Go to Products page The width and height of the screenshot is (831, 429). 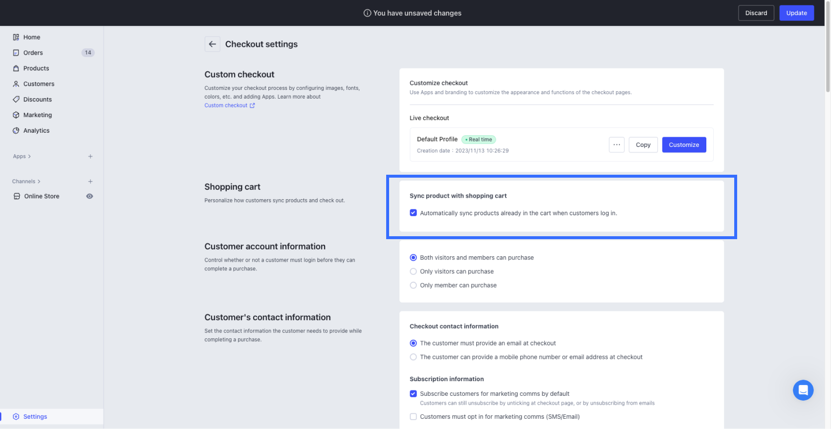pyautogui.click(x=36, y=68)
